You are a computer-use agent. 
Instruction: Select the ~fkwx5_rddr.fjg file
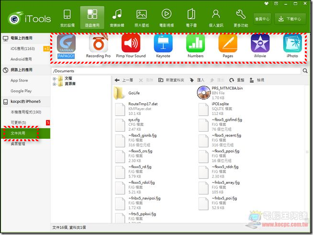219,172
